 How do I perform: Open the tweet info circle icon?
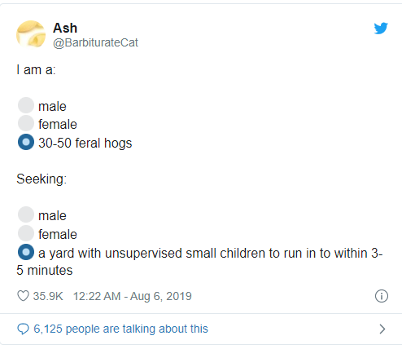(x=382, y=296)
